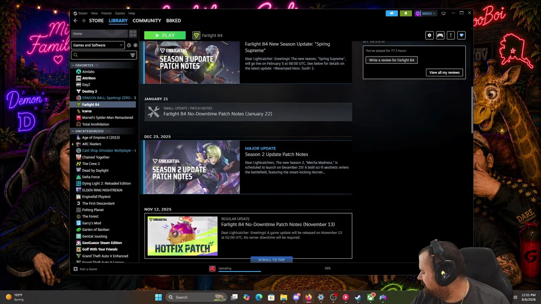Click the Aimlabs game icon
The image size is (541, 304).
click(79, 72)
